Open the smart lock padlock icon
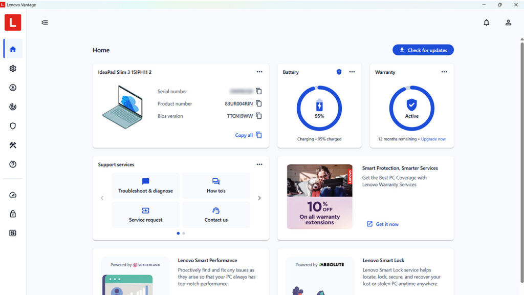 [13, 214]
